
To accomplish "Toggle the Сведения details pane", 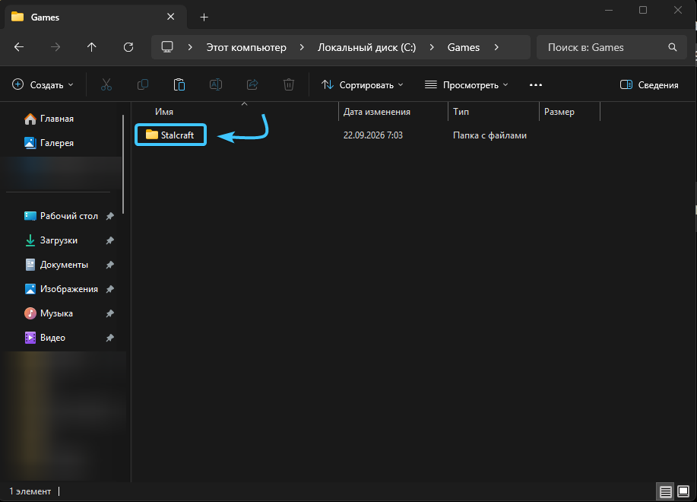I will point(649,84).
